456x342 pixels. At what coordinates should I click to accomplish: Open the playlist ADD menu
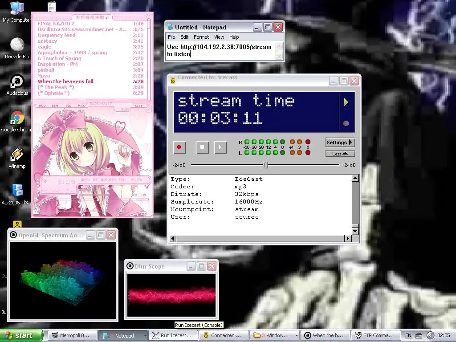[x=42, y=106]
